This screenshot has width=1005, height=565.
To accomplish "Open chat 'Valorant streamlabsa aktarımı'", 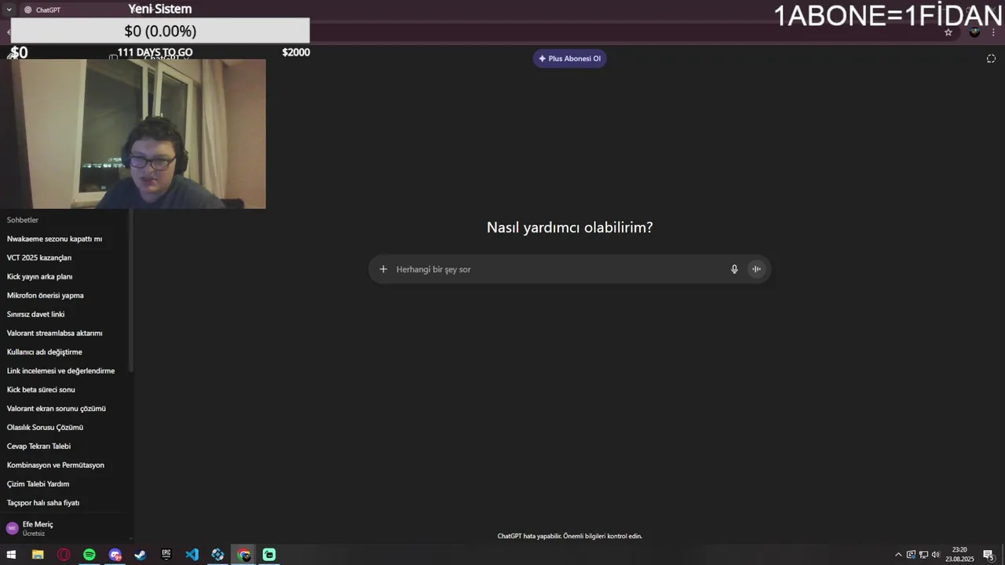I will [54, 333].
